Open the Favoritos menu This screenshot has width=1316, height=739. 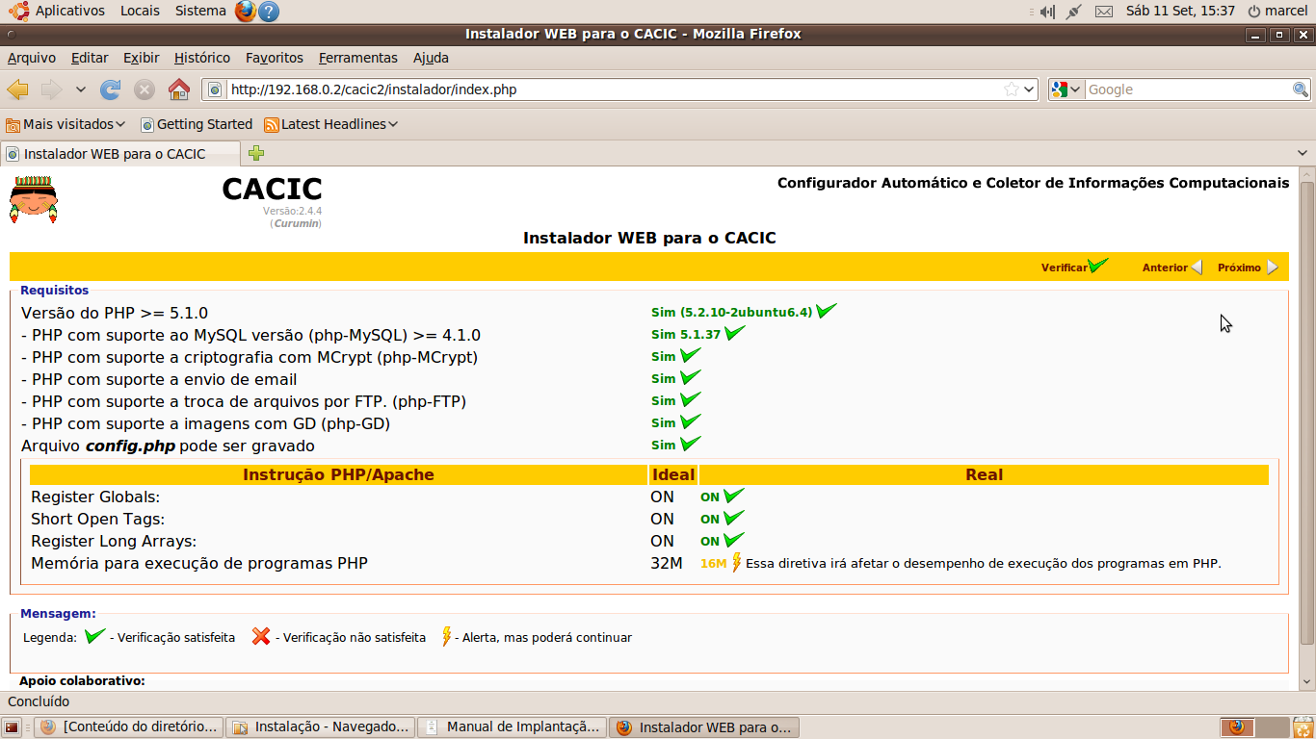tap(275, 58)
